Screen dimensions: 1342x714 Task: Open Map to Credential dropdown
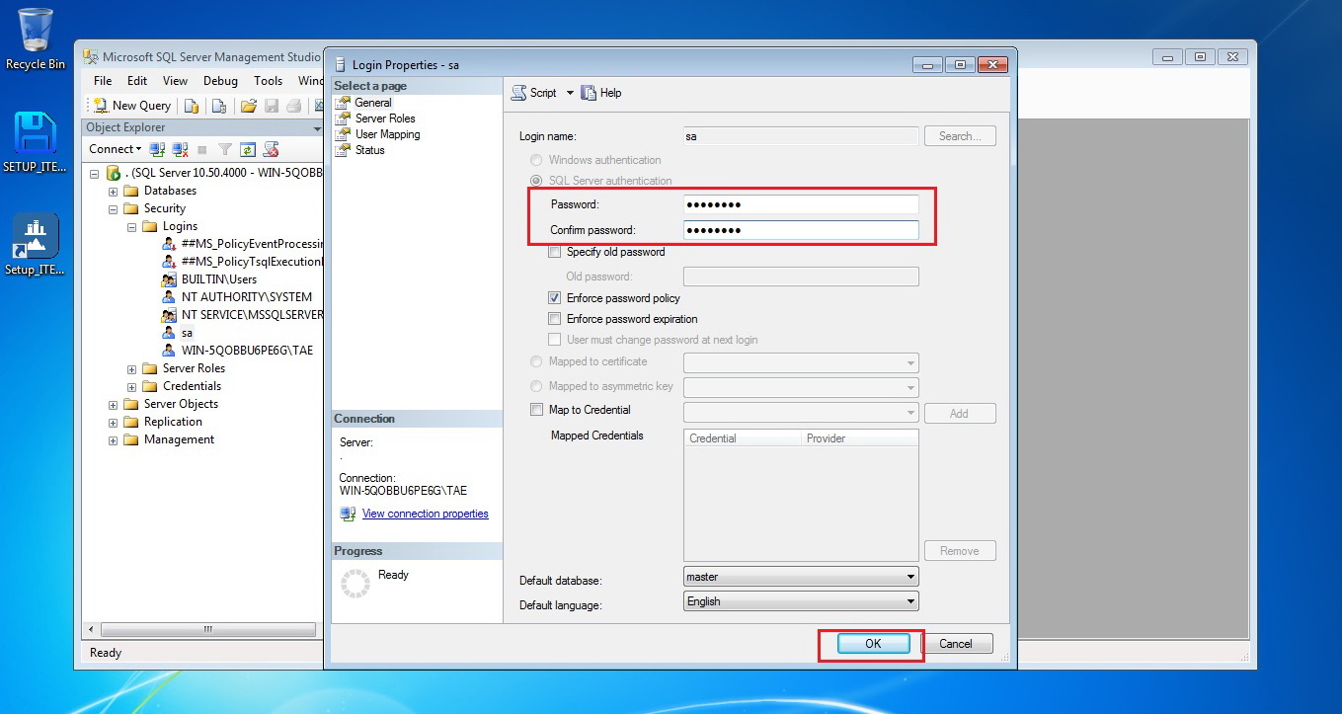(x=801, y=413)
